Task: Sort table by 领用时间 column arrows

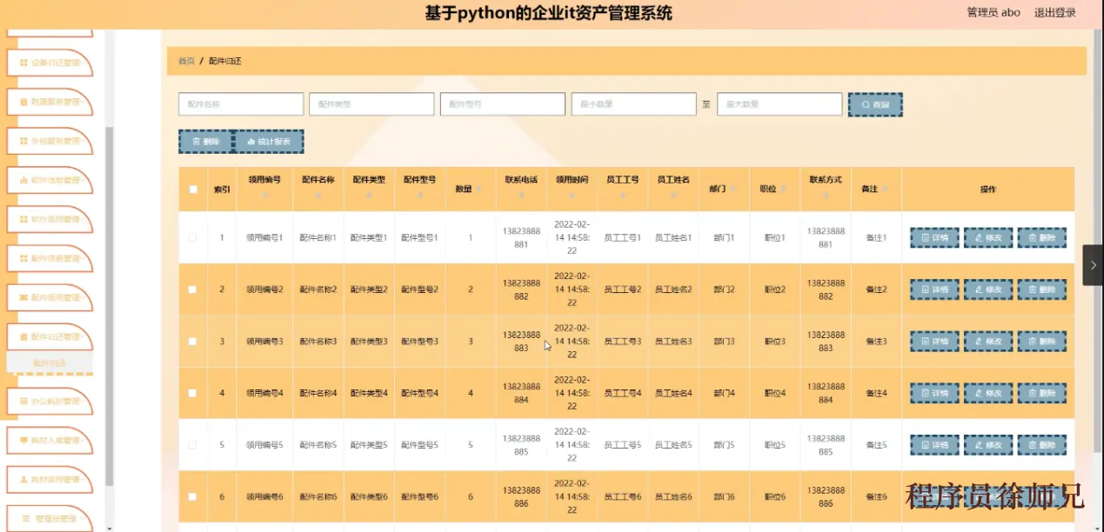Action: 572,196
